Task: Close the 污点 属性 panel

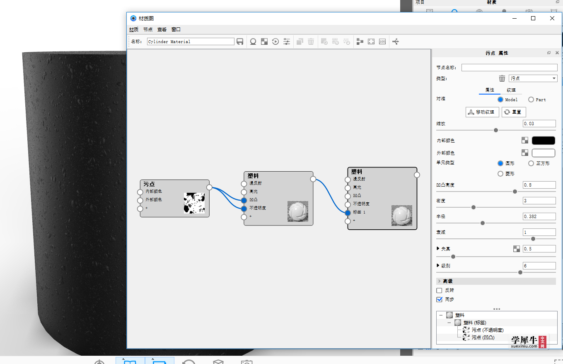Action: (x=557, y=53)
